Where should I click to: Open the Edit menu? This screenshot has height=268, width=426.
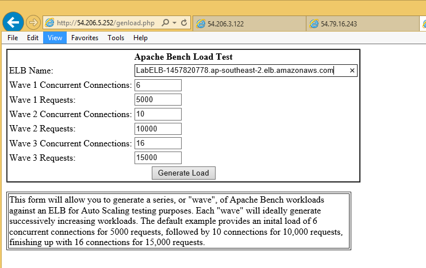pyautogui.click(x=33, y=38)
